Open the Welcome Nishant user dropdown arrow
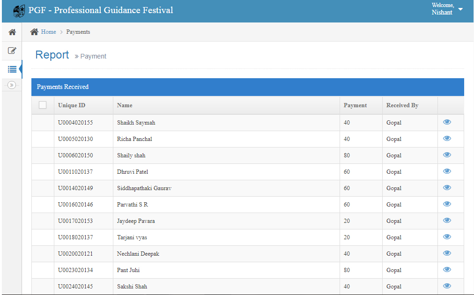474x295 pixels. [x=460, y=9]
